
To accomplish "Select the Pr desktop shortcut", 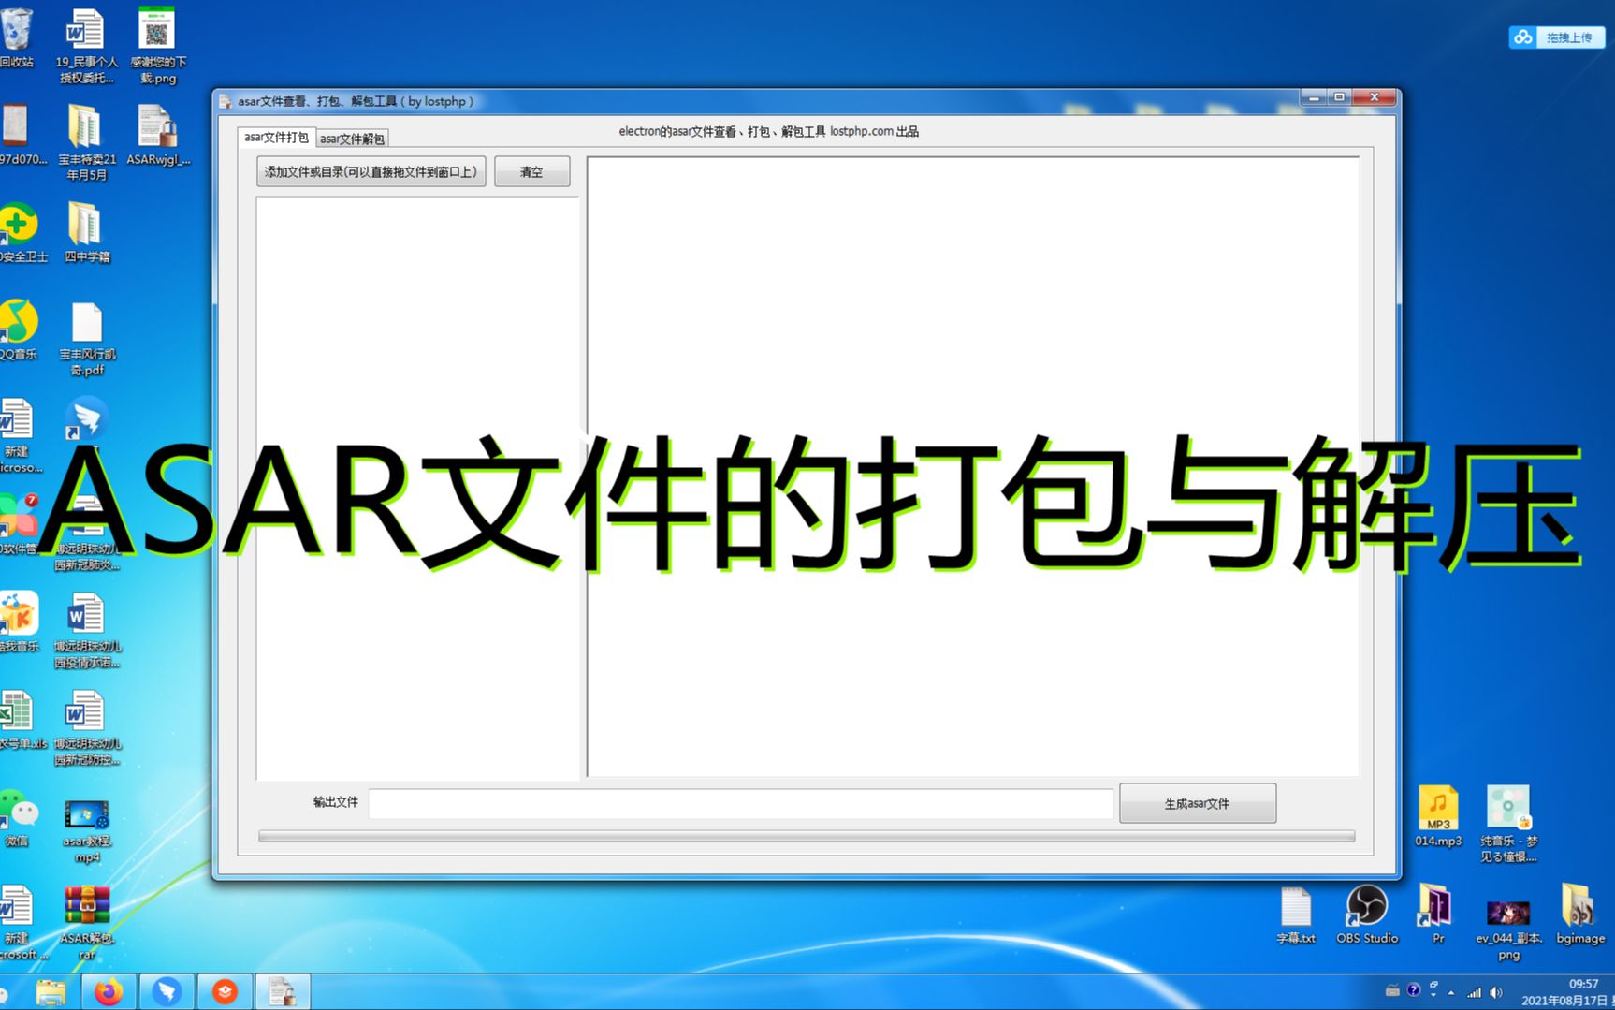I will click(1436, 914).
